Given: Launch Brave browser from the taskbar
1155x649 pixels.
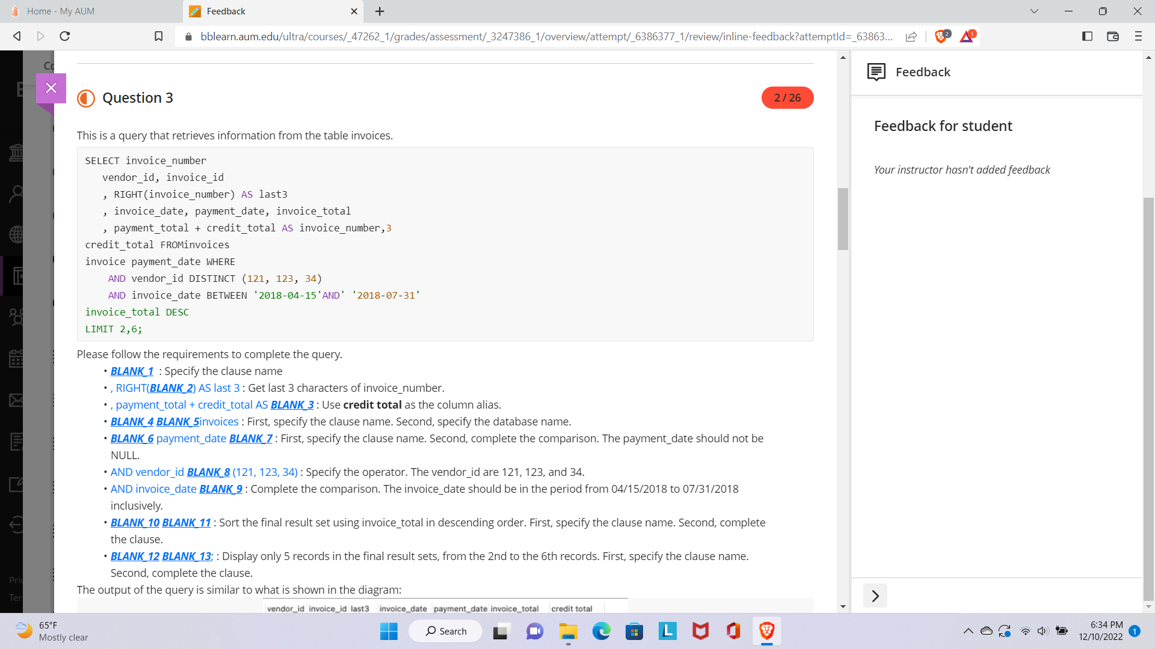Looking at the screenshot, I should 766,631.
